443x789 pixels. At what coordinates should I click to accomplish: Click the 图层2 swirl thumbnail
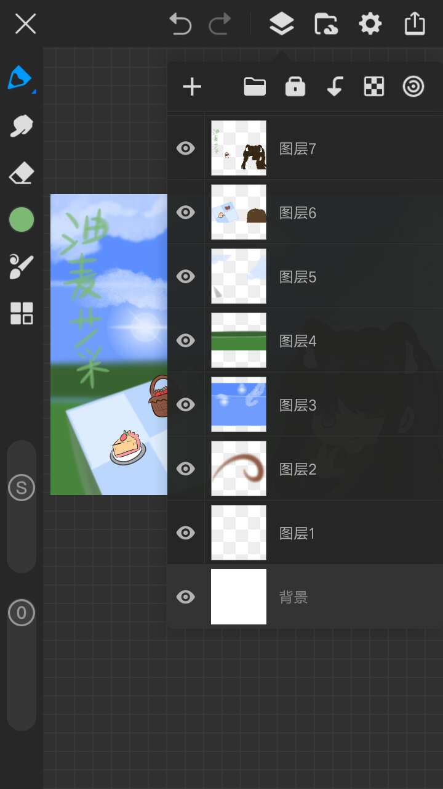coord(239,468)
